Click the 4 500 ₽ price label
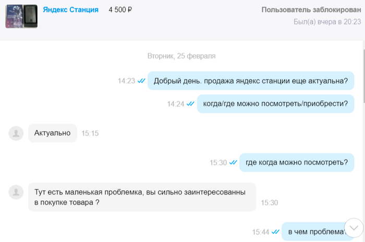365x242 pixels. 120,10
